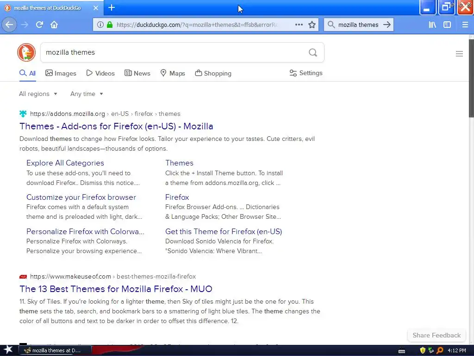The image size is (474, 356).
Task: Open Explore All Categories sublink
Action: click(65, 163)
